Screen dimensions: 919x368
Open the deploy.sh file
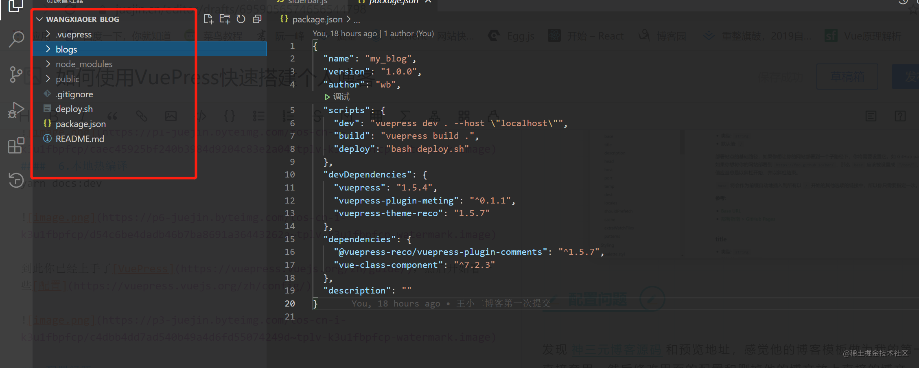pyautogui.click(x=74, y=109)
